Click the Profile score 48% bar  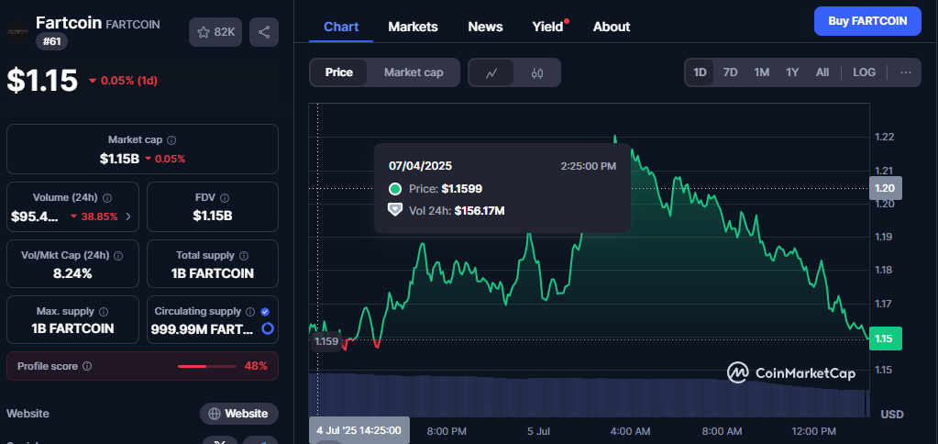pos(206,366)
